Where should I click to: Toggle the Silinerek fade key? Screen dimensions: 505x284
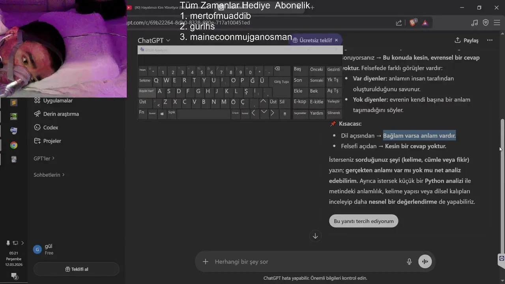point(333,113)
